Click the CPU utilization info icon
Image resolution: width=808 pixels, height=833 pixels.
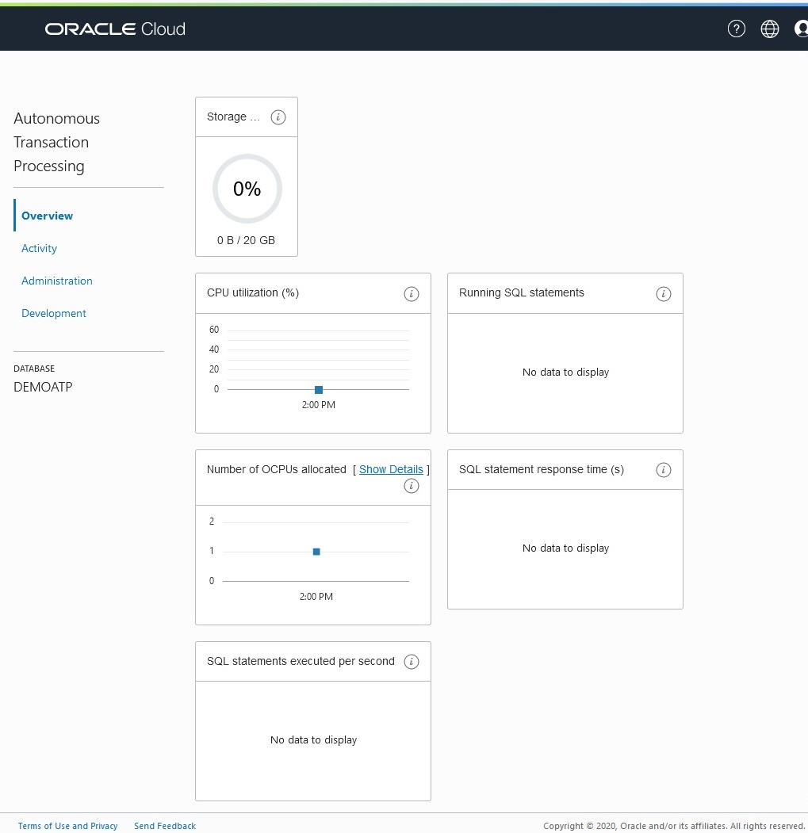coord(412,294)
